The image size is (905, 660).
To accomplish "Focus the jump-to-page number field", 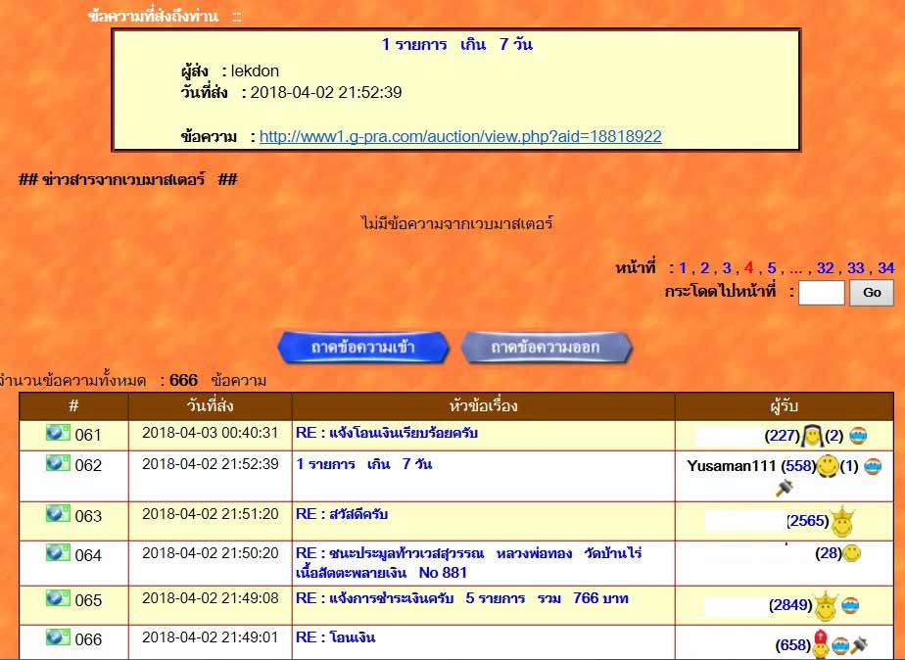I will coord(821,292).
